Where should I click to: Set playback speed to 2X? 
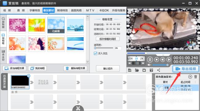pos(142,58)
